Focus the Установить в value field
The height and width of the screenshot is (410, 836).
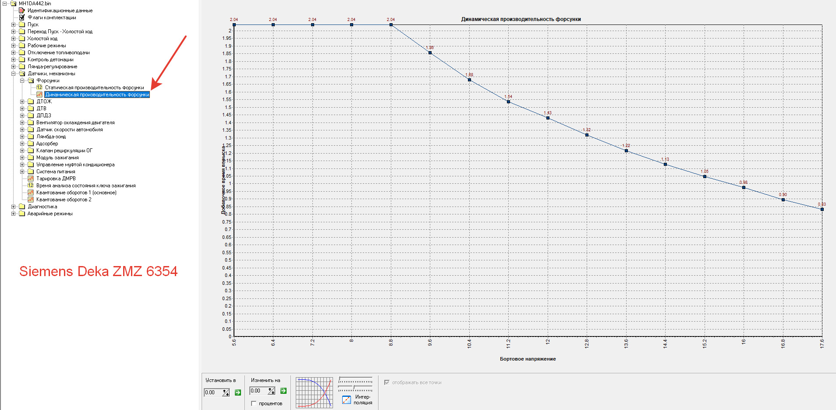click(213, 392)
